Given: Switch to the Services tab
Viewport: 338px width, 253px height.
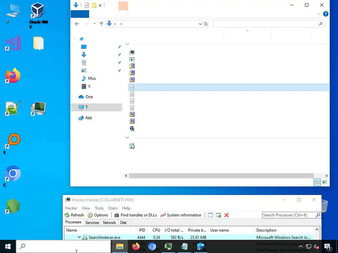Looking at the screenshot, I should tap(92, 222).
